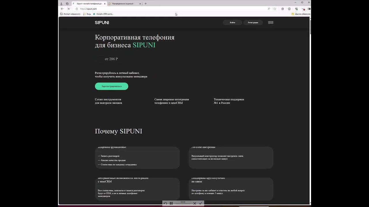369x207 pixels.
Task: Click the SIPUNI logo in header
Action: 102,22
